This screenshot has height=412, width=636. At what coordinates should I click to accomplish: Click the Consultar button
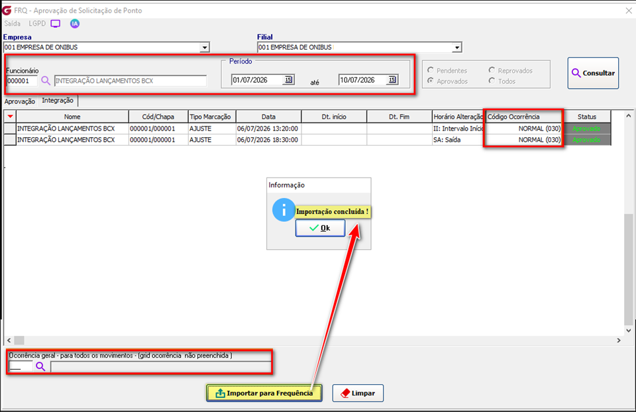(x=593, y=73)
